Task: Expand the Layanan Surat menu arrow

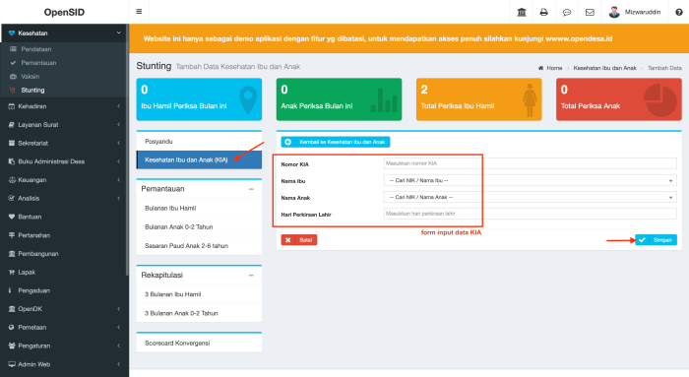Action: click(x=119, y=125)
